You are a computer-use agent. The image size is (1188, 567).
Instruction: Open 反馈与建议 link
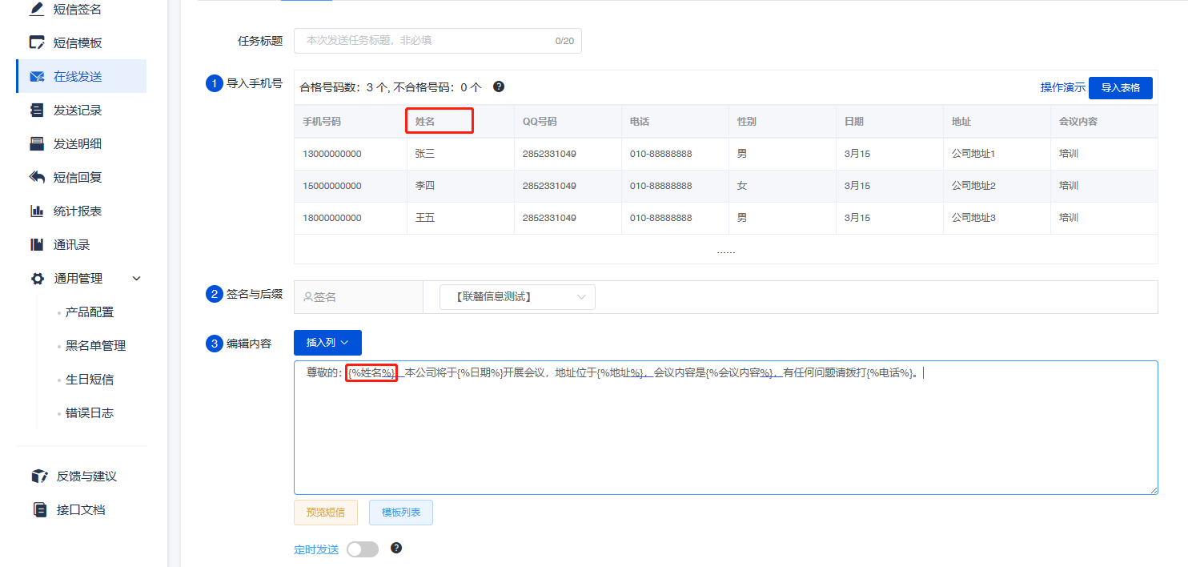(x=86, y=477)
